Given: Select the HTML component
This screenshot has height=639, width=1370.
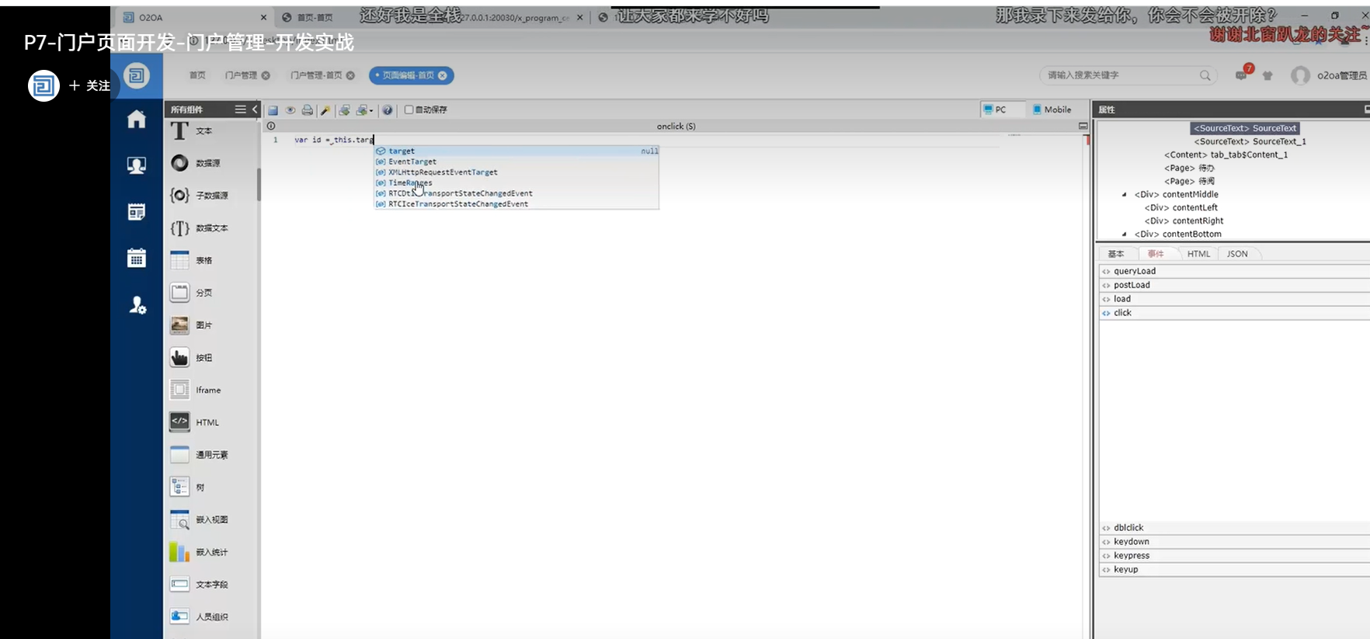Looking at the screenshot, I should click(x=195, y=422).
